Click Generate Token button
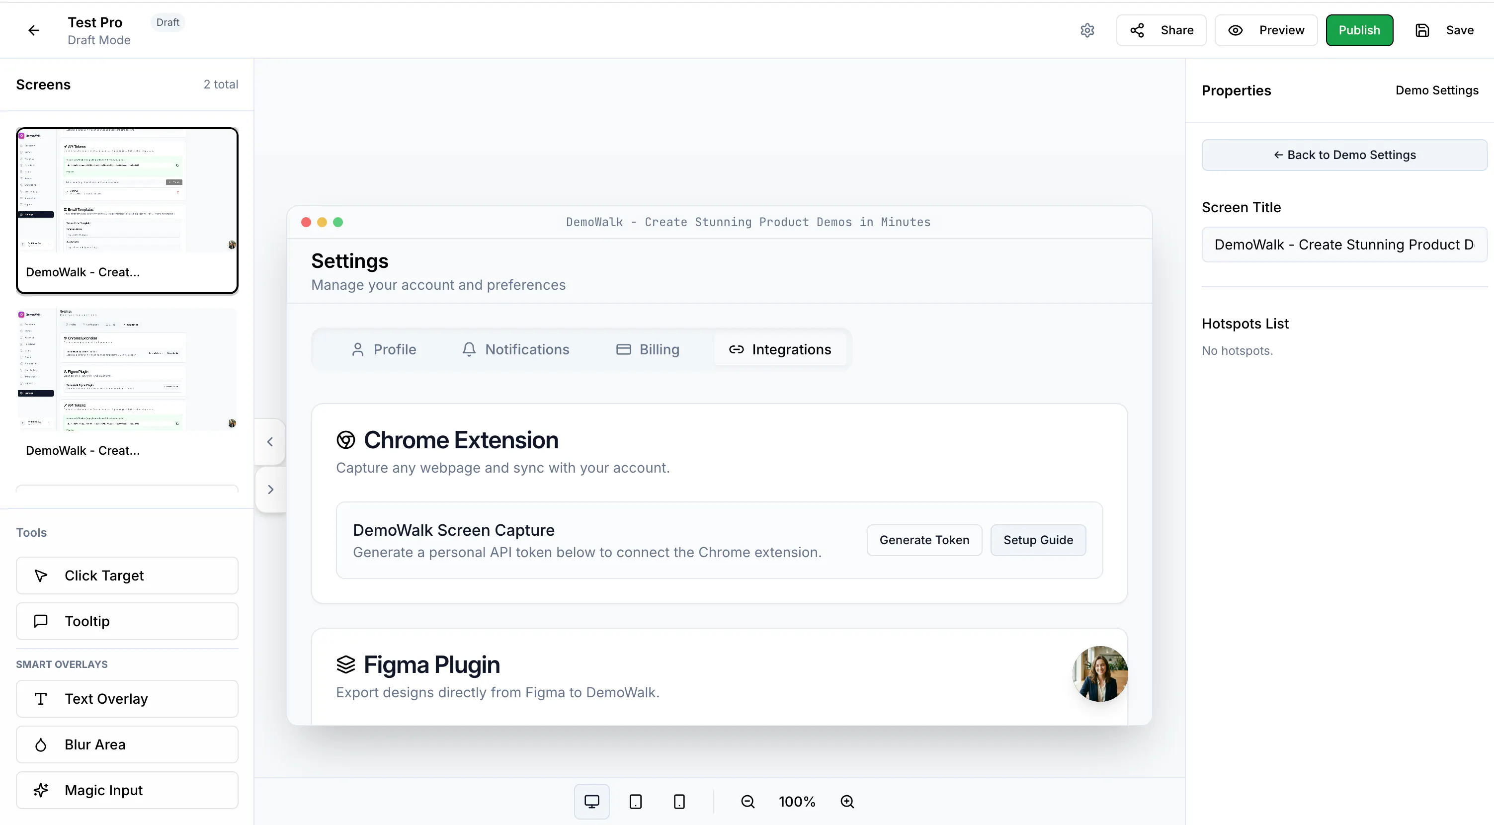 pyautogui.click(x=924, y=540)
